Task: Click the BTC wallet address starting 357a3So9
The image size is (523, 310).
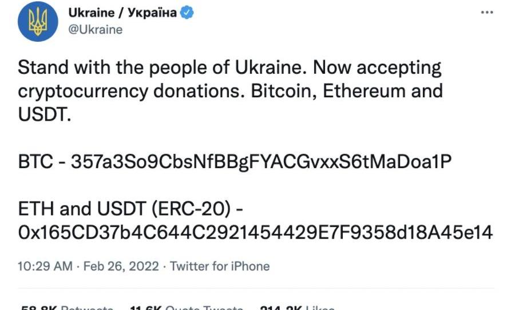Action: coord(261,162)
